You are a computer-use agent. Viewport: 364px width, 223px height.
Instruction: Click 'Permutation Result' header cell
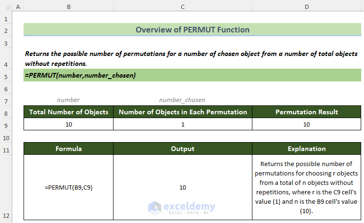coord(307,112)
